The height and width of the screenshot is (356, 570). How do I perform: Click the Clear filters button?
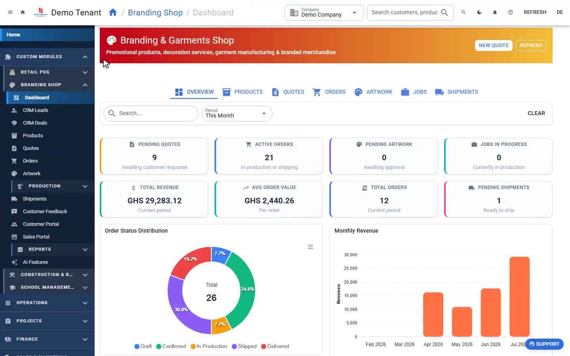(536, 114)
